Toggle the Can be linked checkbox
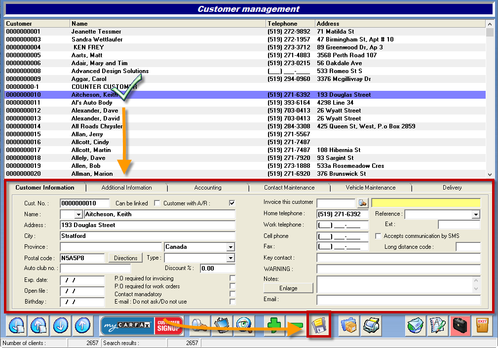Viewport: 498px width, 348px height. tap(157, 203)
